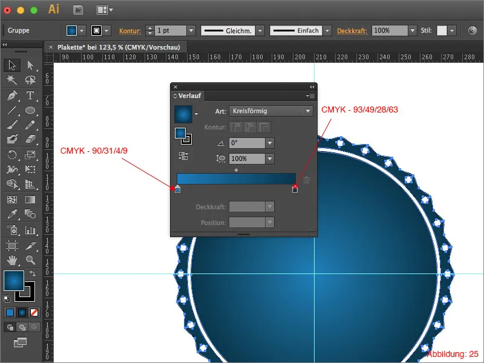Select the Type tool
The image size is (484, 363).
pyautogui.click(x=30, y=96)
